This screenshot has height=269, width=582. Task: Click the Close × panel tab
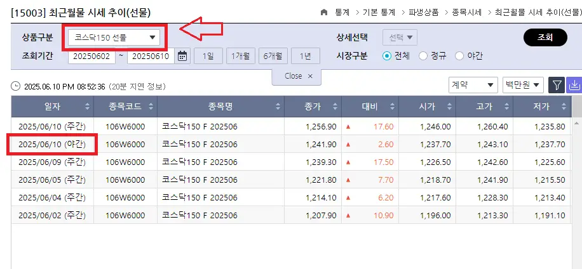(x=297, y=76)
